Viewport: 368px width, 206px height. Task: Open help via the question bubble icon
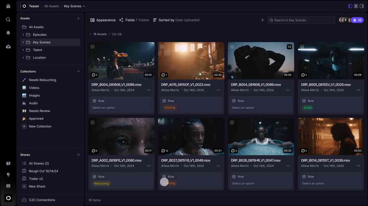click(8, 163)
